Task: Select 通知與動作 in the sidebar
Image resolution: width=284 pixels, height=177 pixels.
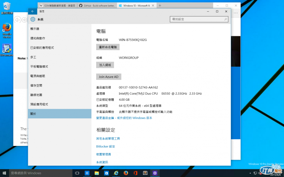Action: click(60, 38)
